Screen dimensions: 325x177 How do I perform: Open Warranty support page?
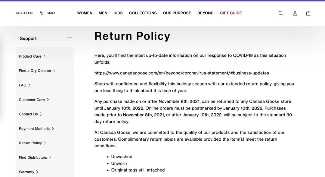26,172
